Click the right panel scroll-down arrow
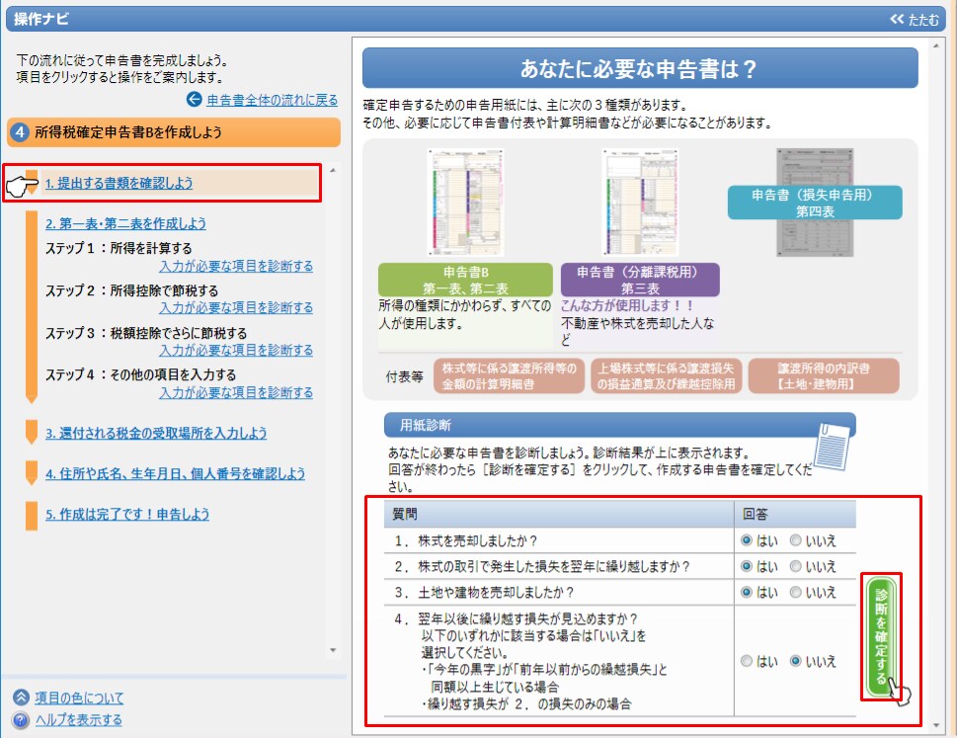 click(x=936, y=725)
